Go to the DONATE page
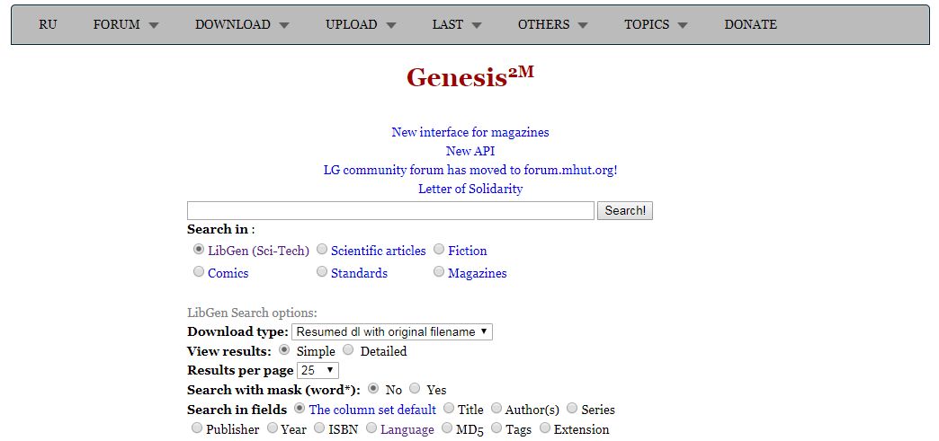This screenshot has width=939, height=441. pyautogui.click(x=750, y=24)
